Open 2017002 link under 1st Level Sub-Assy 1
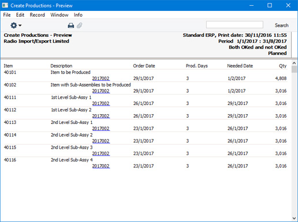 click(x=101, y=103)
